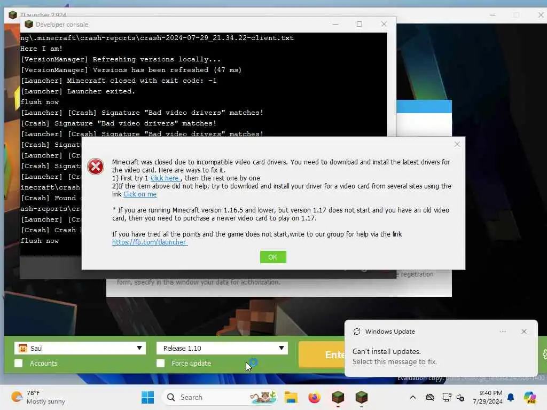
Task: Open the Copilot preview icon
Action: tap(529, 397)
